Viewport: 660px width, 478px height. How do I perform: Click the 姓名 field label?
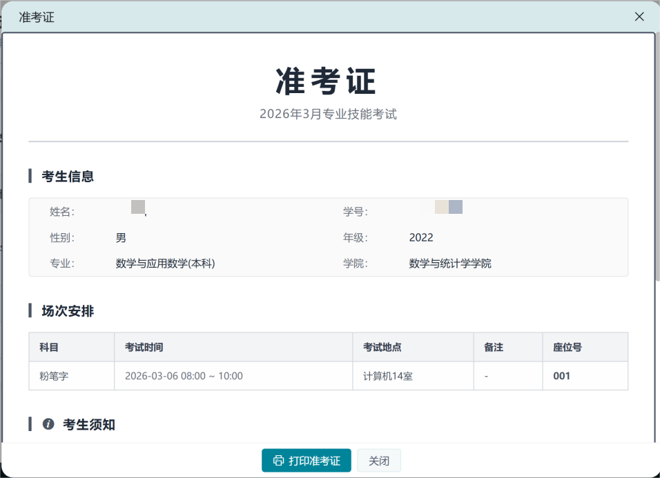[x=62, y=212]
